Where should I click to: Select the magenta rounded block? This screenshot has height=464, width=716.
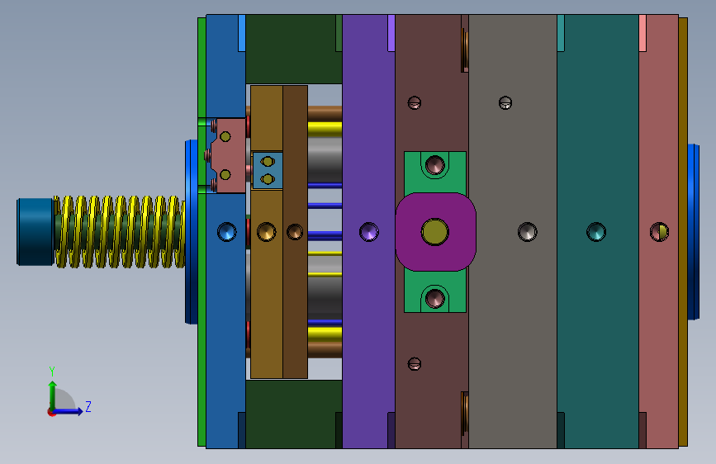[435, 232]
